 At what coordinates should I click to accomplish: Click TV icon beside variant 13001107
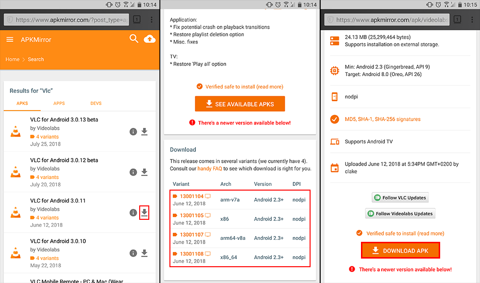pyautogui.click(x=208, y=235)
